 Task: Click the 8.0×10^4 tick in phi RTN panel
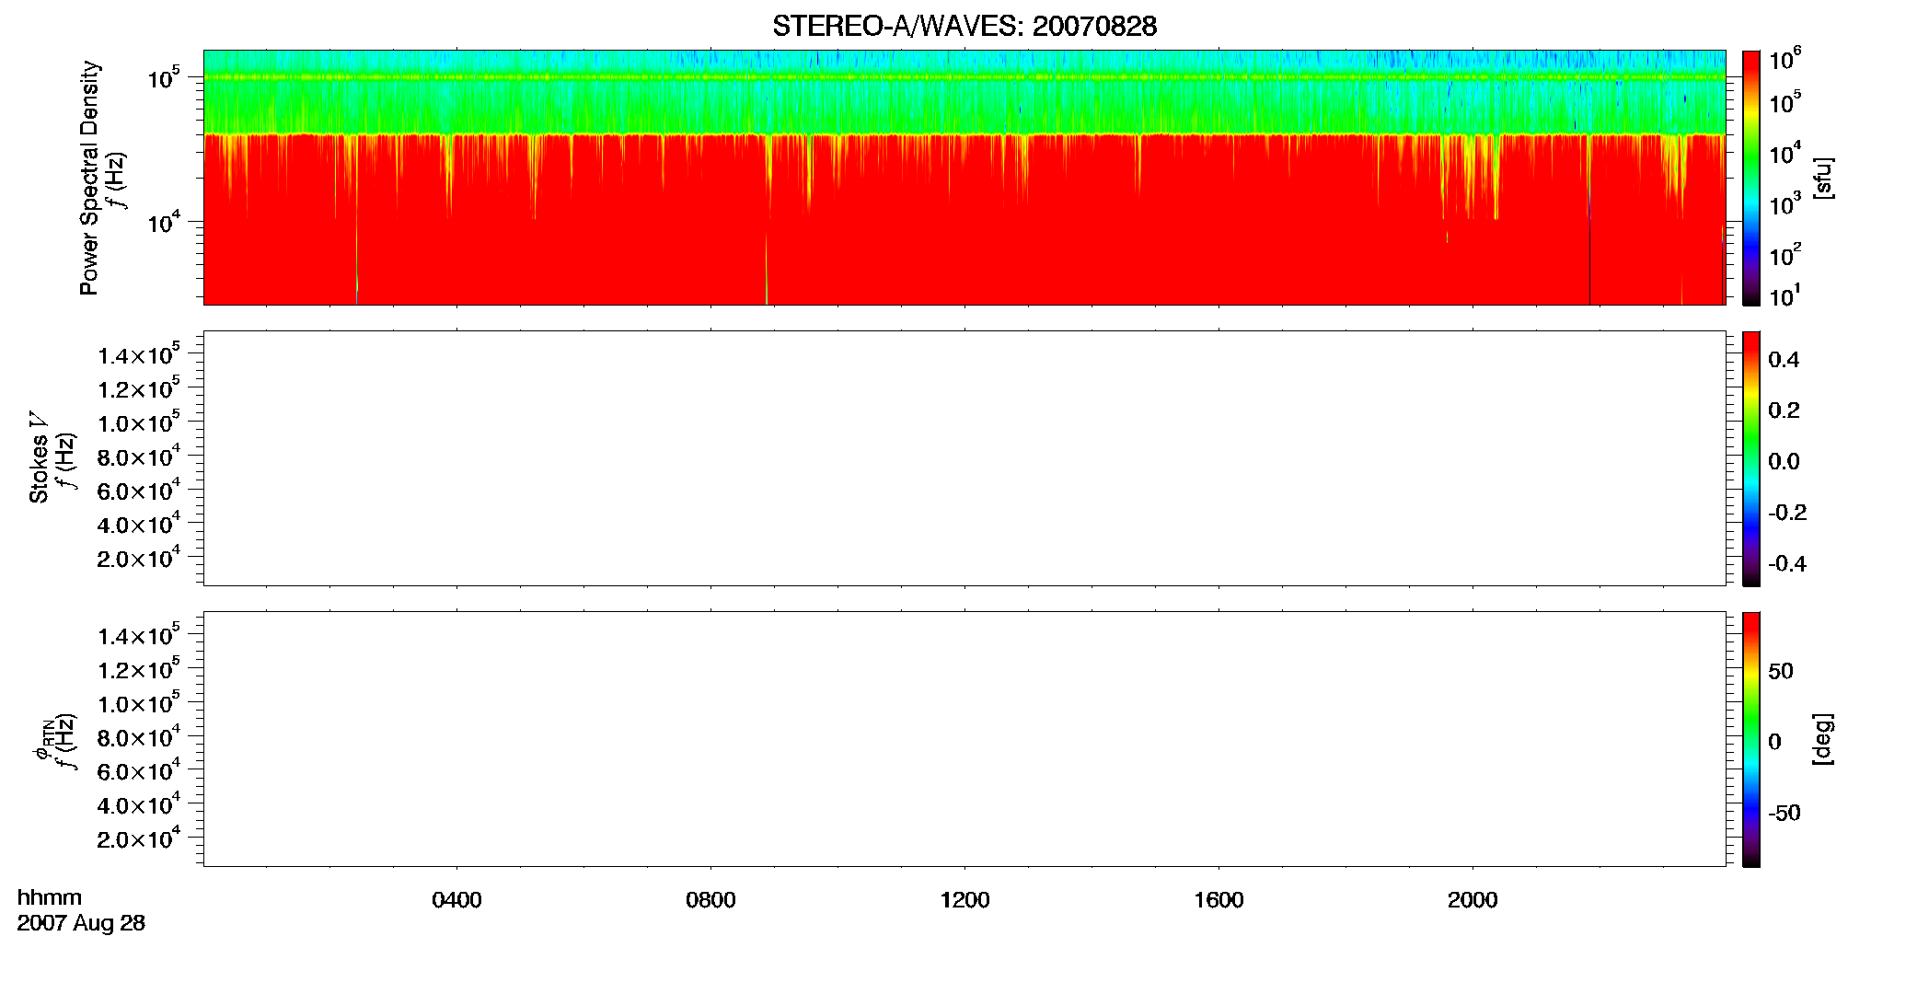[x=138, y=736]
